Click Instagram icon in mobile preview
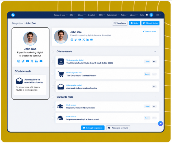 [x=19, y=61]
